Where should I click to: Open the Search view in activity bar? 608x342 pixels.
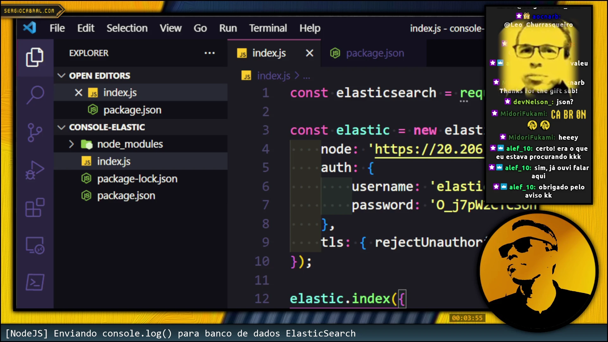click(35, 95)
